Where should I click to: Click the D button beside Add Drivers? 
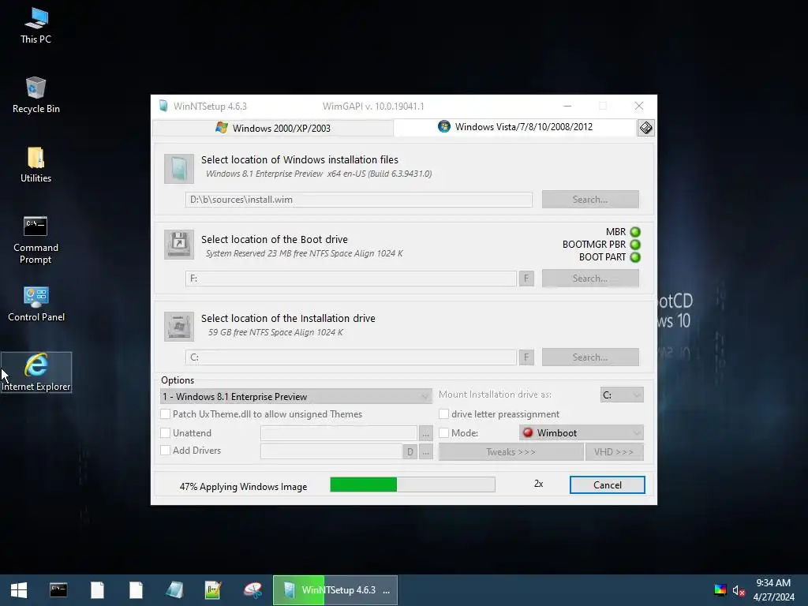point(410,452)
